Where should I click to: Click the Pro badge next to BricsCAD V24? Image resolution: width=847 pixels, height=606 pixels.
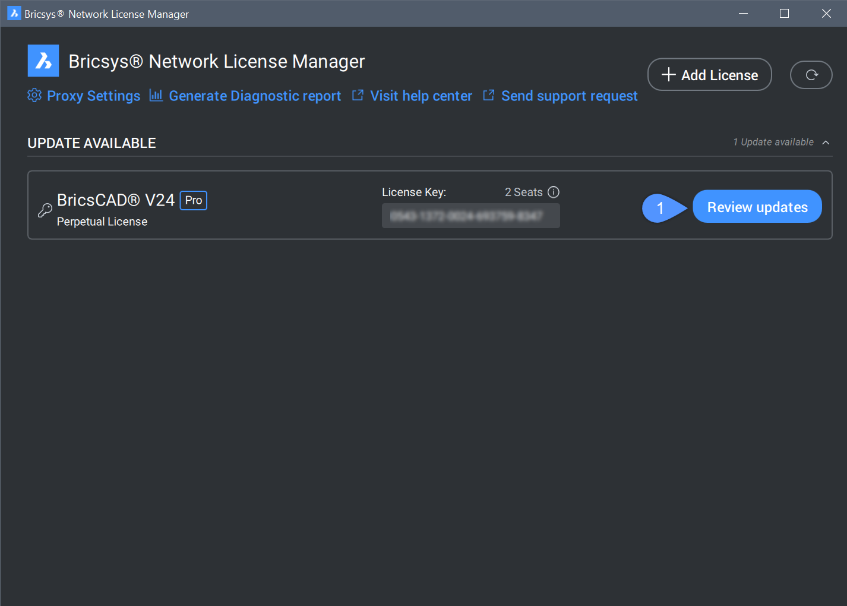194,201
